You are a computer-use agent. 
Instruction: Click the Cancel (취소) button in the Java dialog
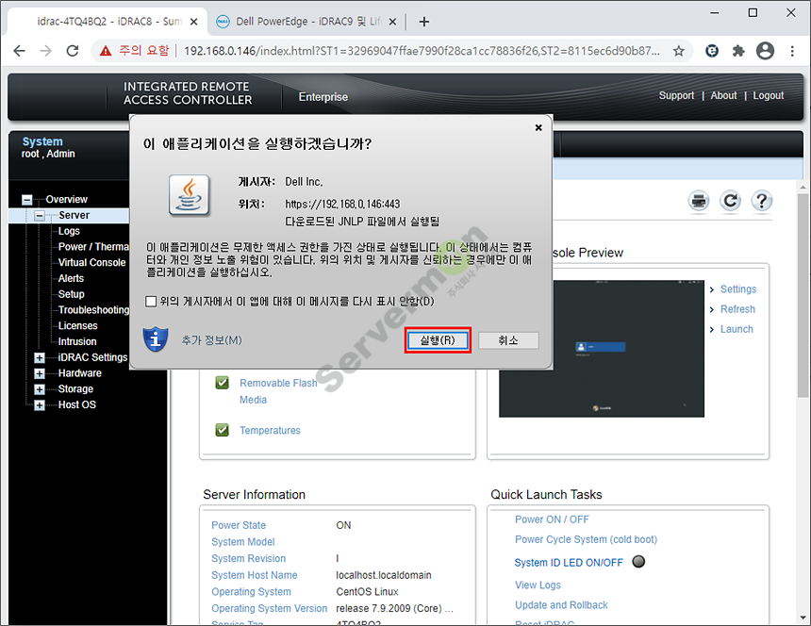(x=508, y=340)
